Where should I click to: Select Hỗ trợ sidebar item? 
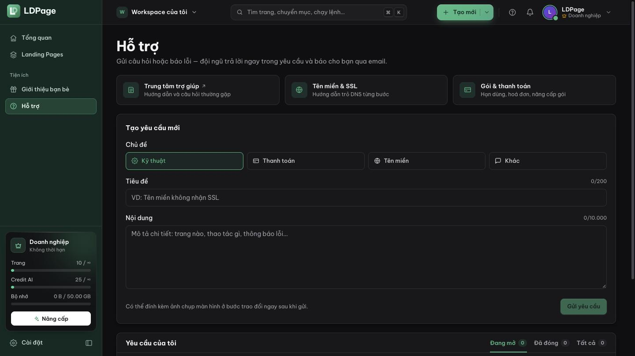(51, 106)
